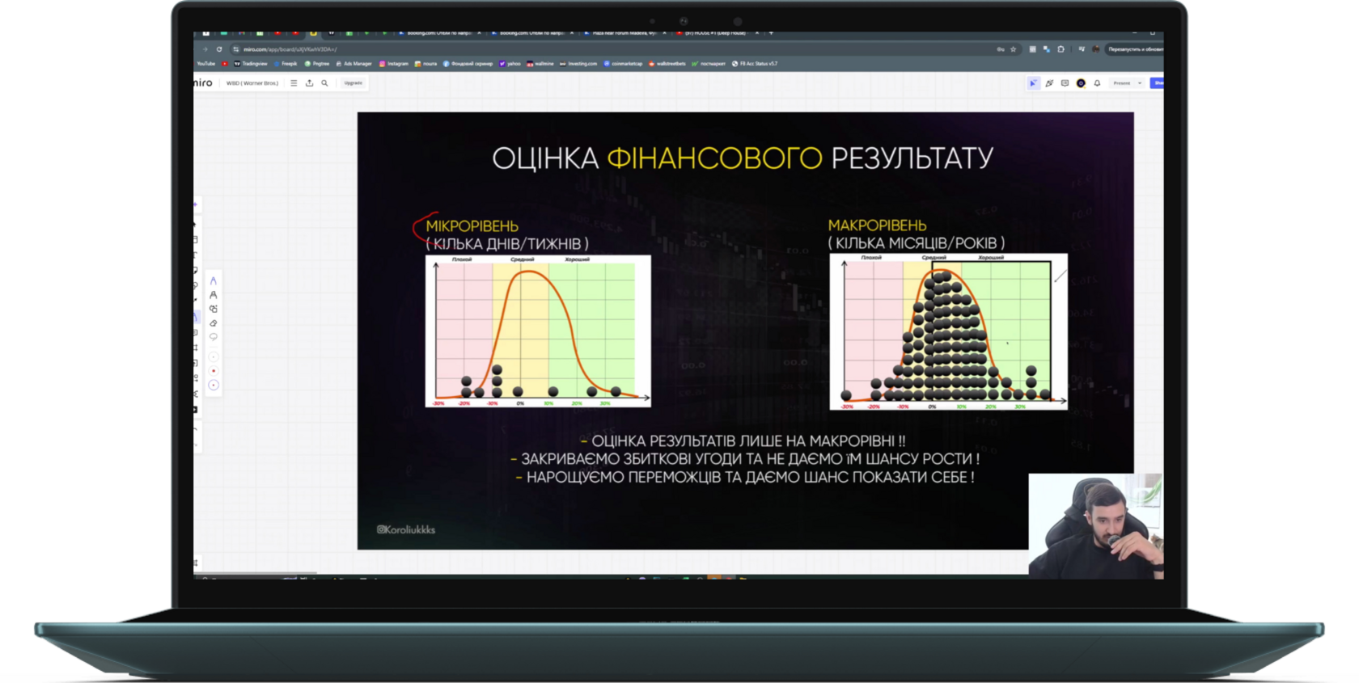Image resolution: width=1359 pixels, height=683 pixels.
Task: Select the red pen color swatch
Action: pos(214,371)
